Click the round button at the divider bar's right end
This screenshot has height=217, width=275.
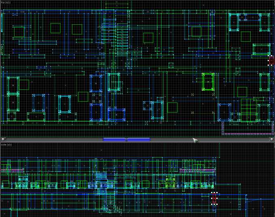point(272,139)
